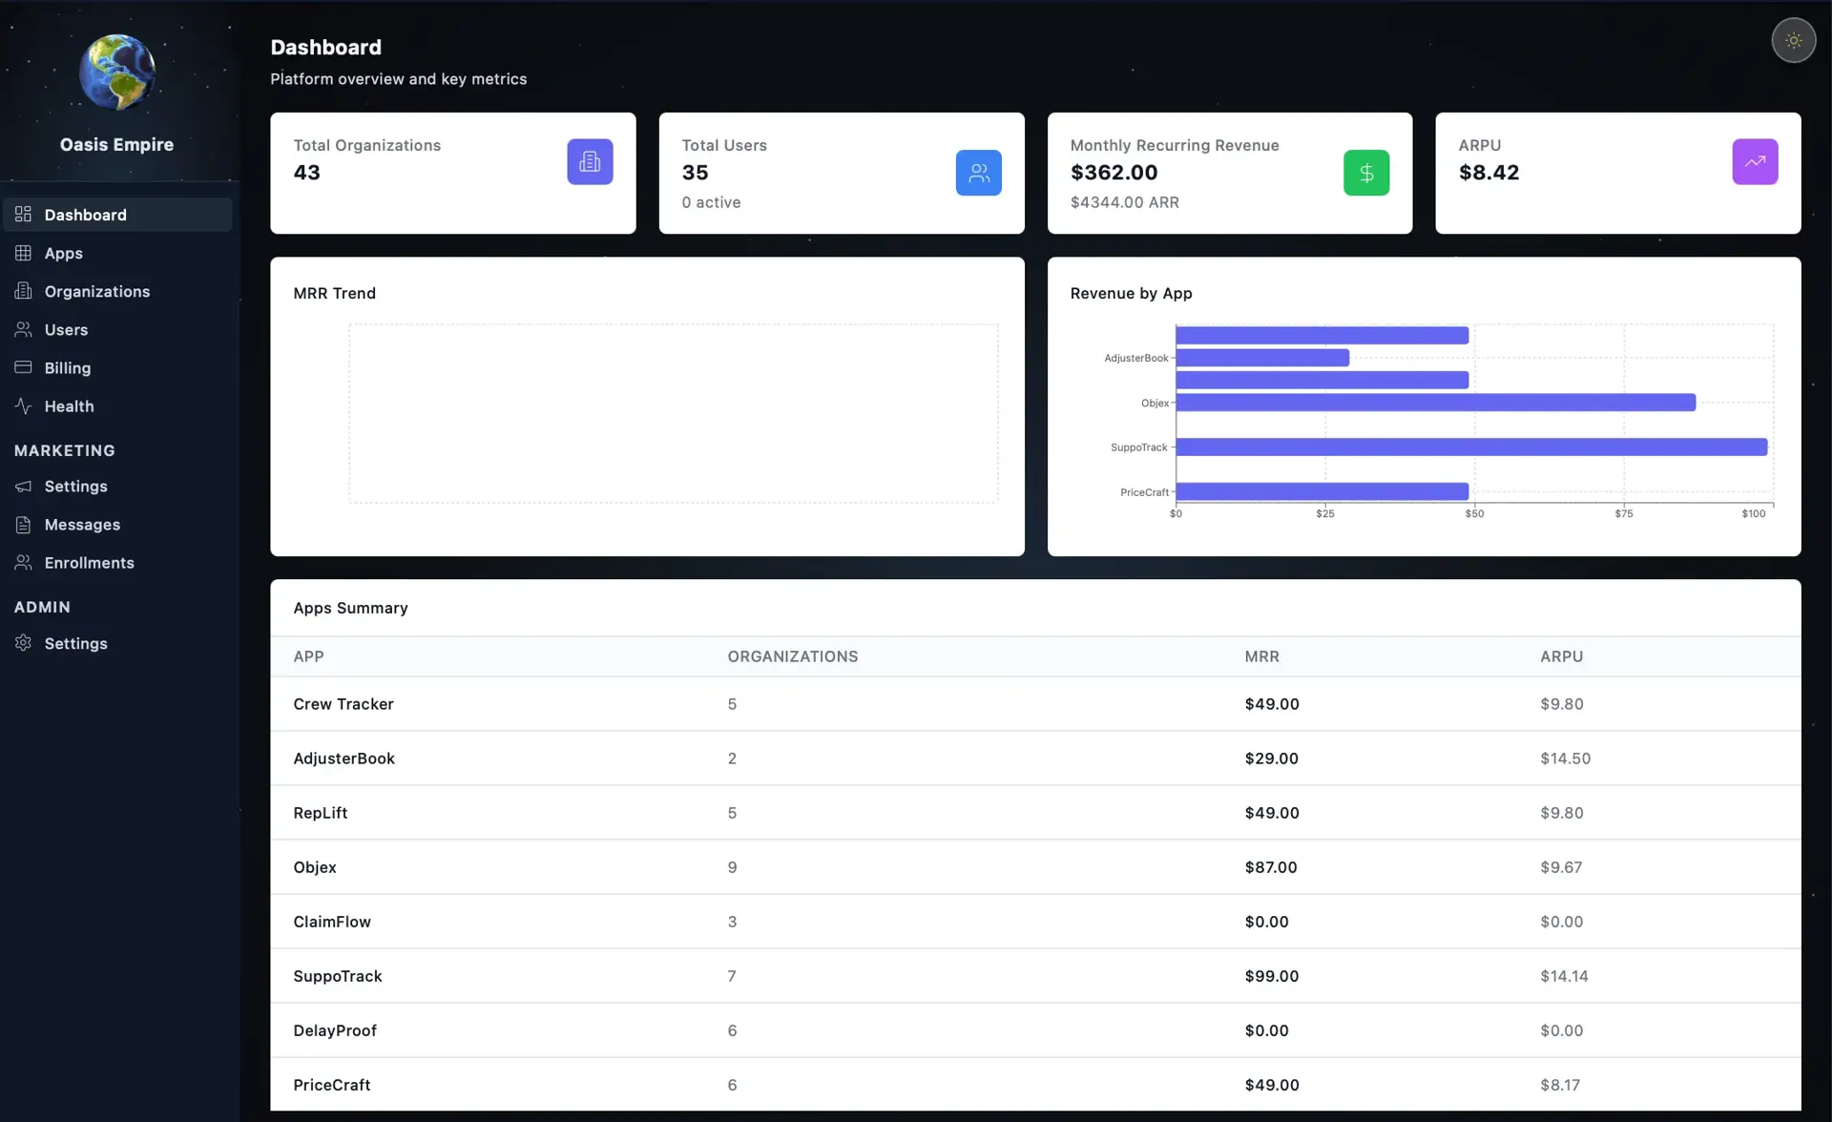Click the Admin Settings gear icon
Viewport: 1832px width, 1122px height.
(x=24, y=643)
